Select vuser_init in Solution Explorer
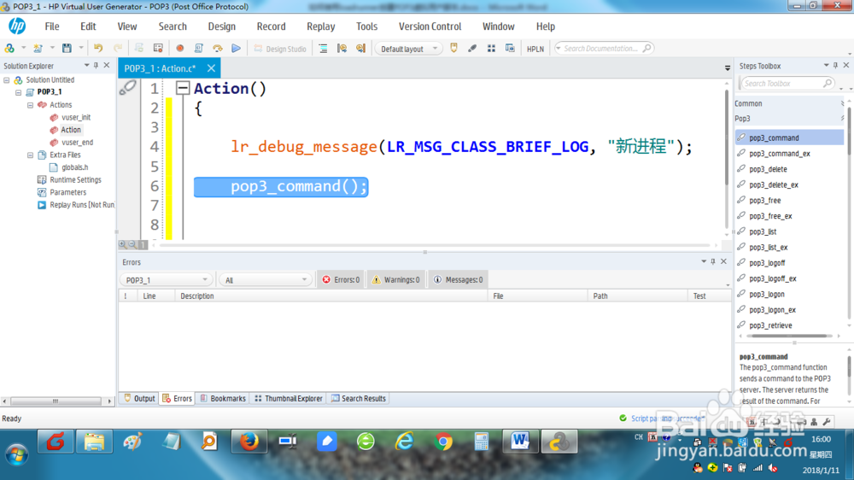Image resolution: width=854 pixels, height=480 pixels. [76, 118]
